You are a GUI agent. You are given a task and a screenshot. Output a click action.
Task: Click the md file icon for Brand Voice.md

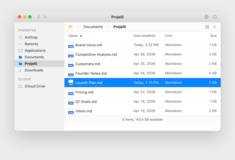pyautogui.click(x=71, y=45)
